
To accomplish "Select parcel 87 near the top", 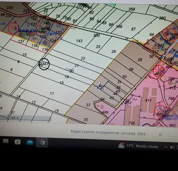I will [133, 29].
